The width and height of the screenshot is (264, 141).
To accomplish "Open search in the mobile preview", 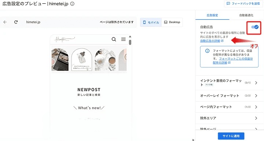I will pos(114,40).
